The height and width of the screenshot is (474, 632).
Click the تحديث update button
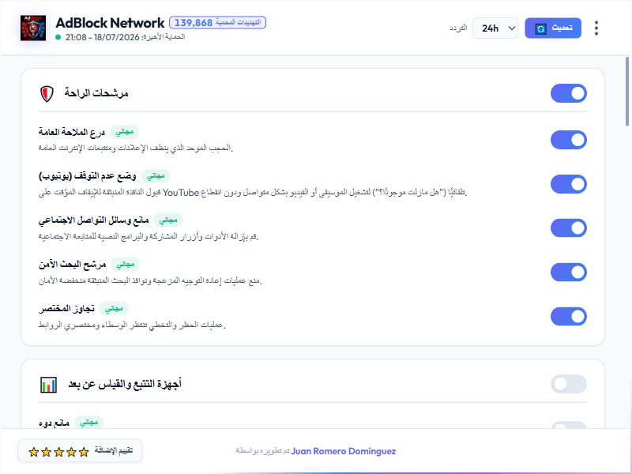[x=552, y=28]
